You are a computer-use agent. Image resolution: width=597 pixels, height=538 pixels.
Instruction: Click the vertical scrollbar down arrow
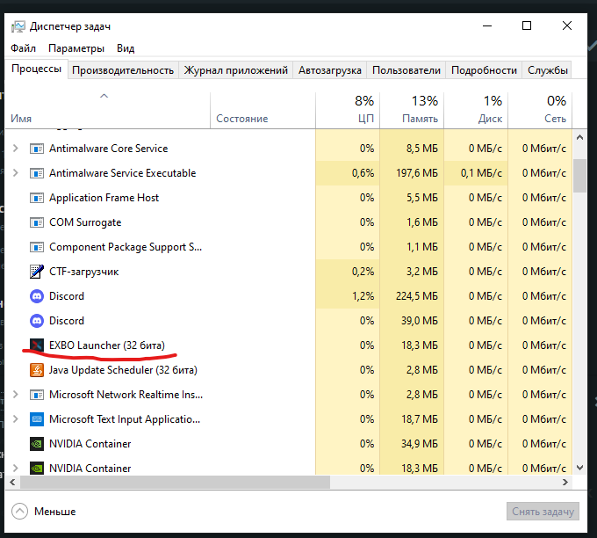pos(579,468)
